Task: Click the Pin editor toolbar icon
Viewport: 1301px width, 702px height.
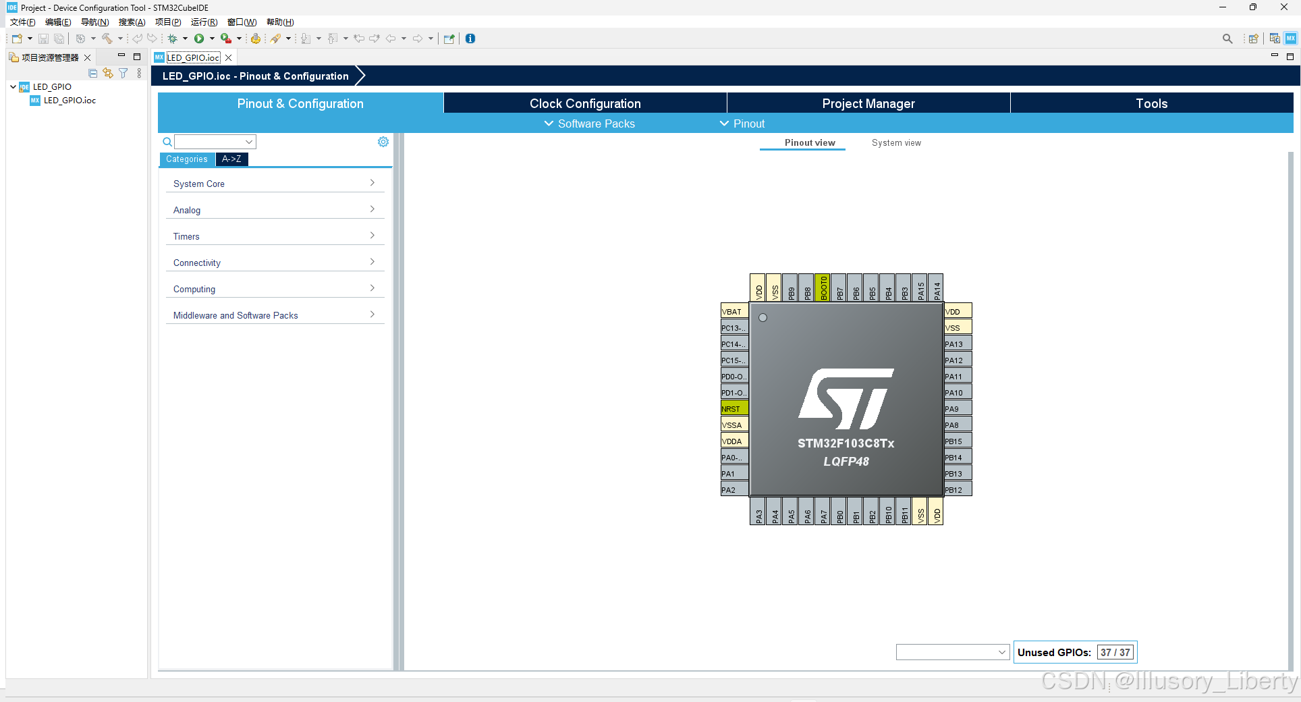Action: 449,38
